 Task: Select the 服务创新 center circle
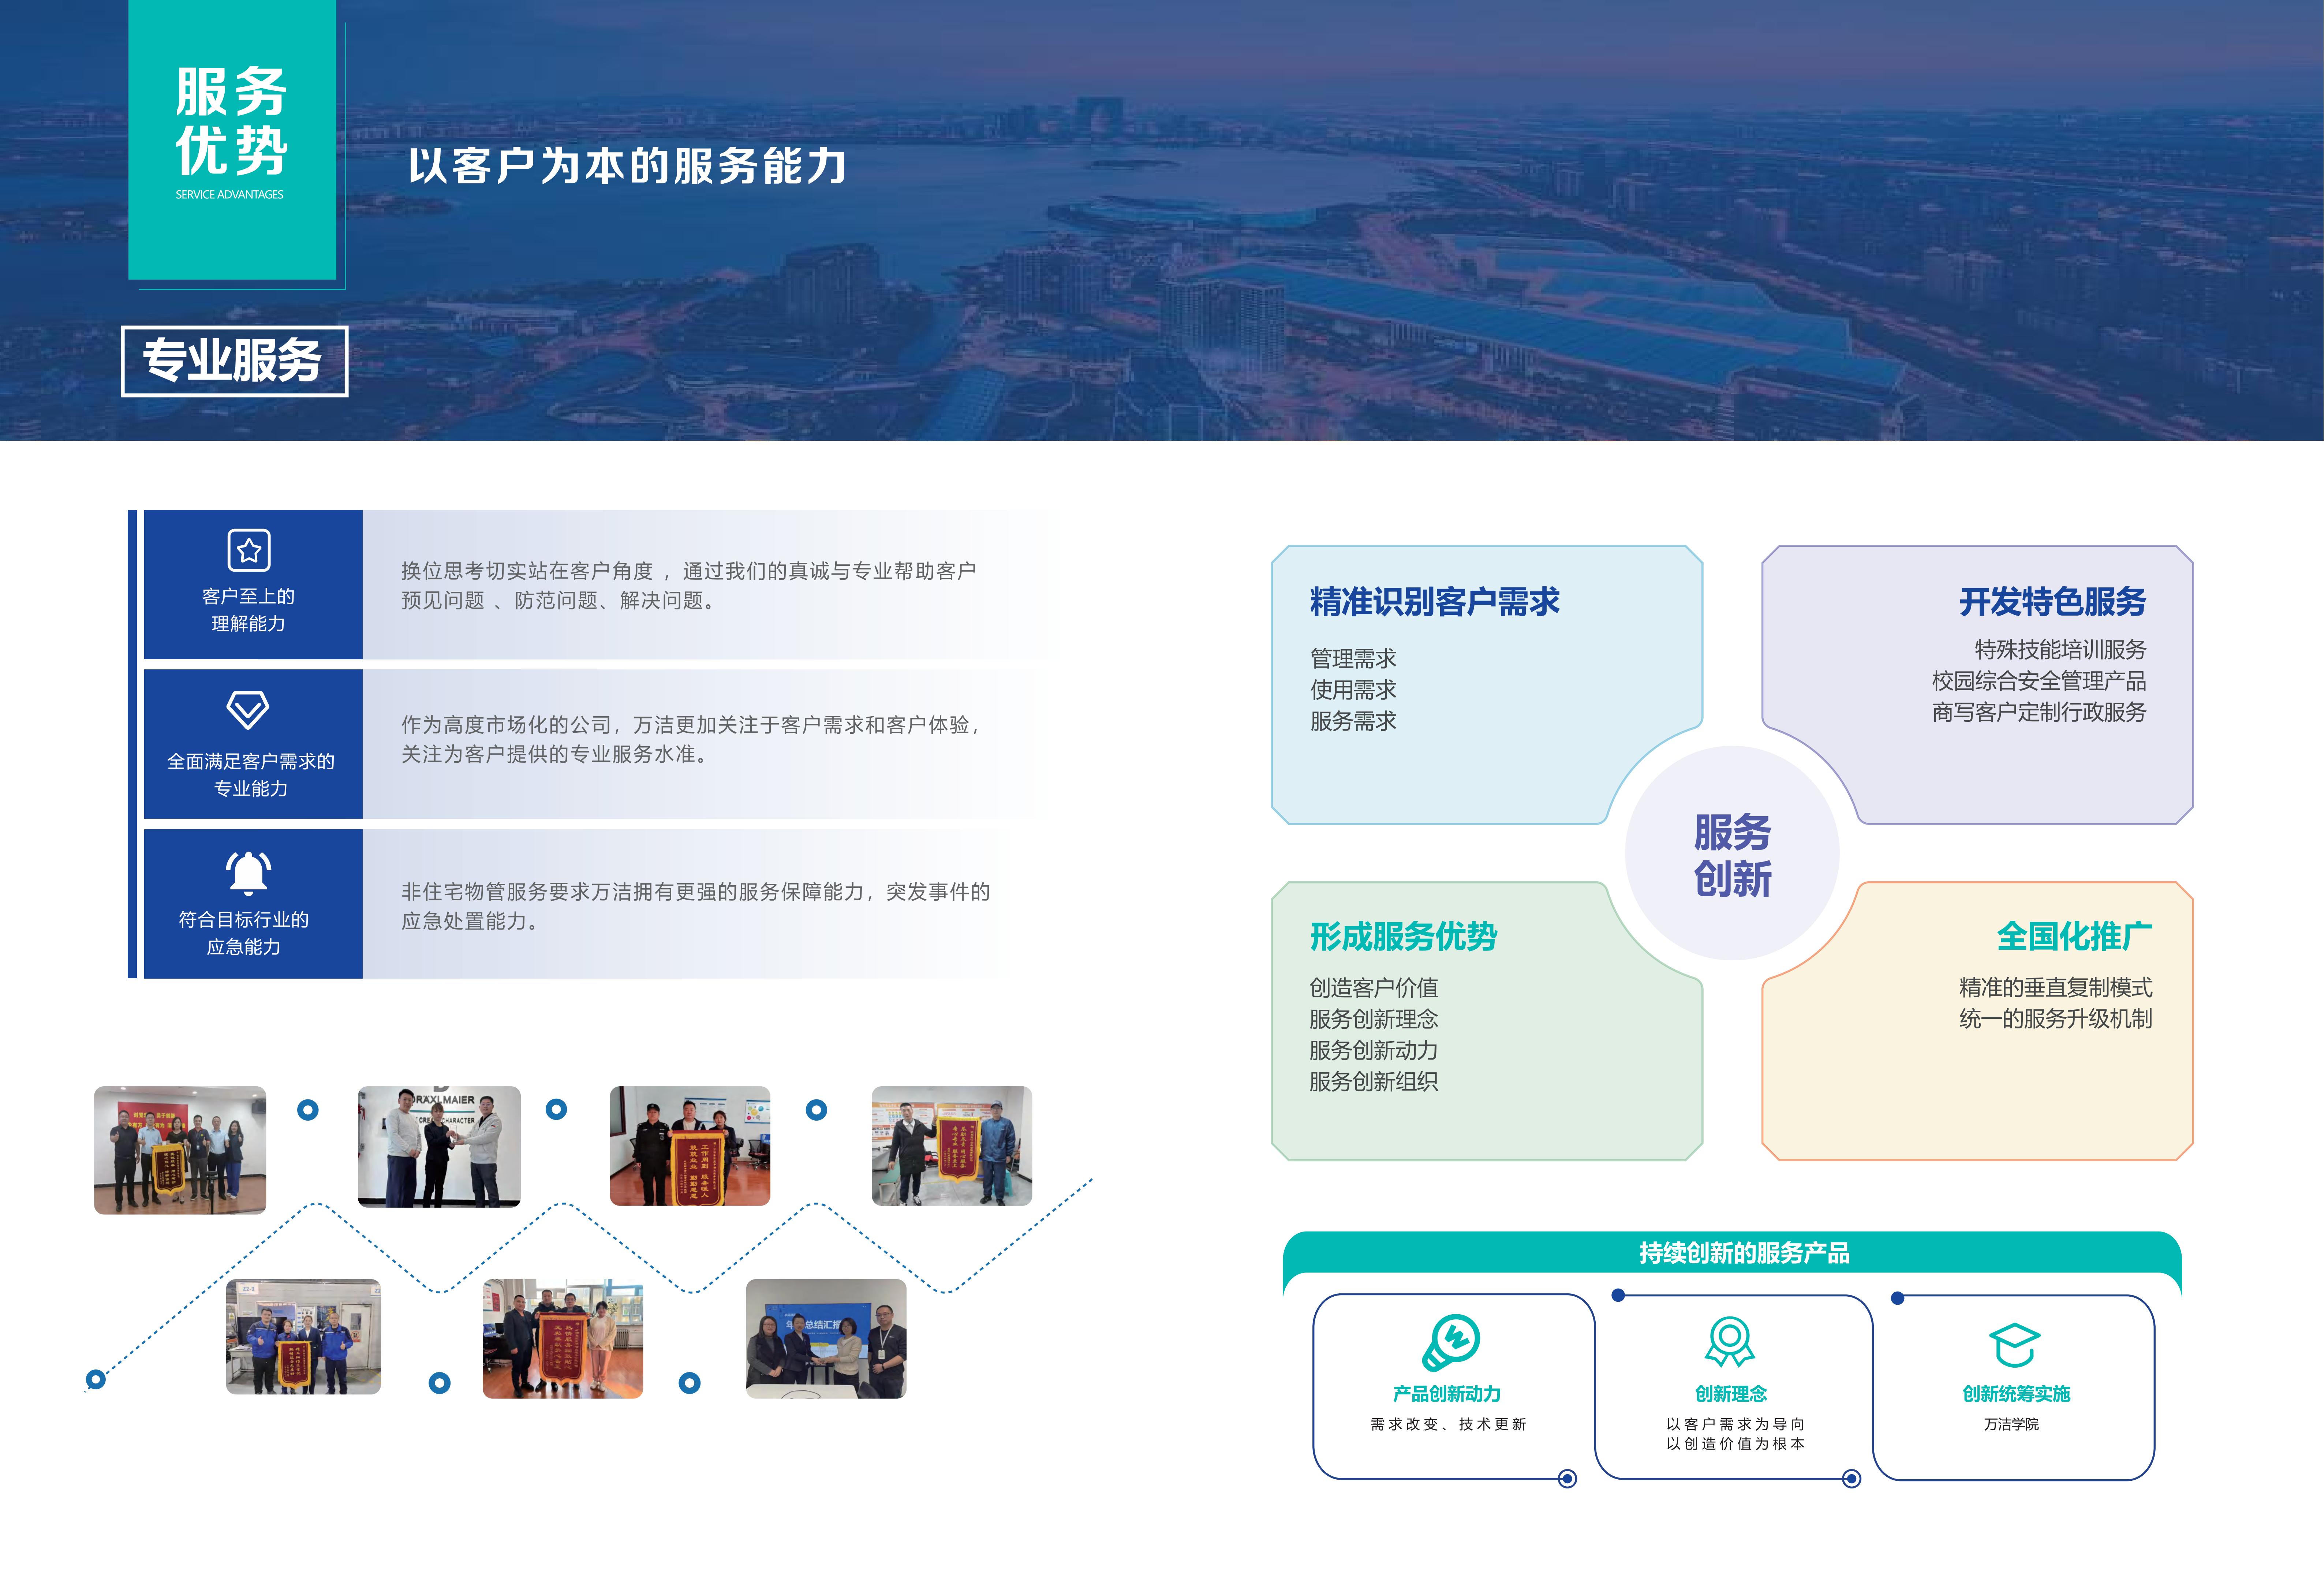pyautogui.click(x=1732, y=853)
